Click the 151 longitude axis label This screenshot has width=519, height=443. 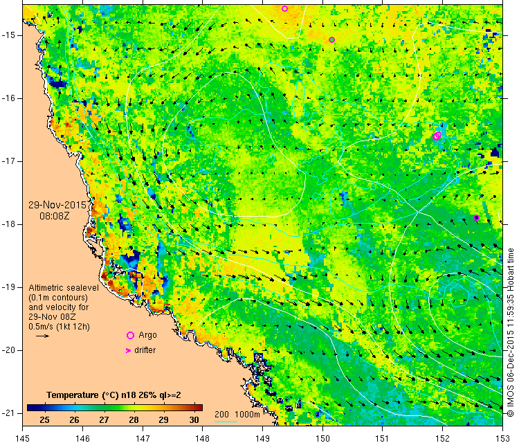pyautogui.click(x=382, y=439)
